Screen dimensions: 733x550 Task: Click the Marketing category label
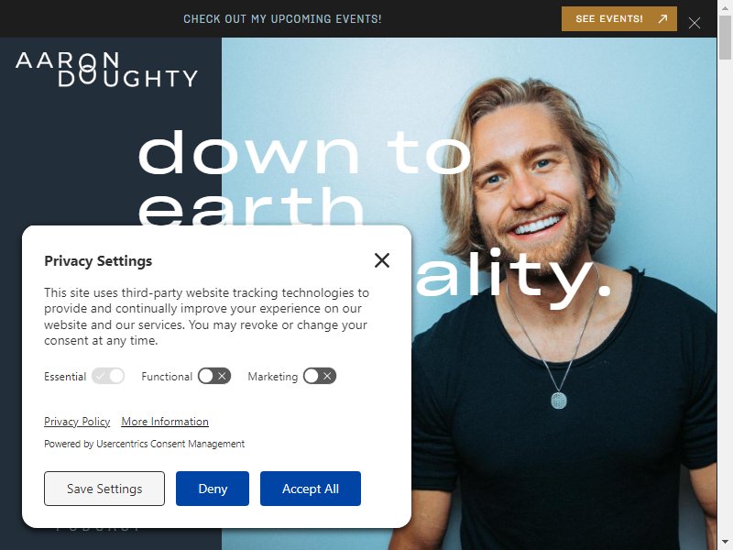pos(272,377)
